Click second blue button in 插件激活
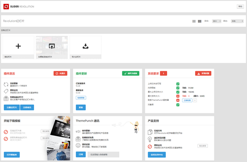Image resolution: width=247 pixels, height=162 pixels. coord(27,107)
